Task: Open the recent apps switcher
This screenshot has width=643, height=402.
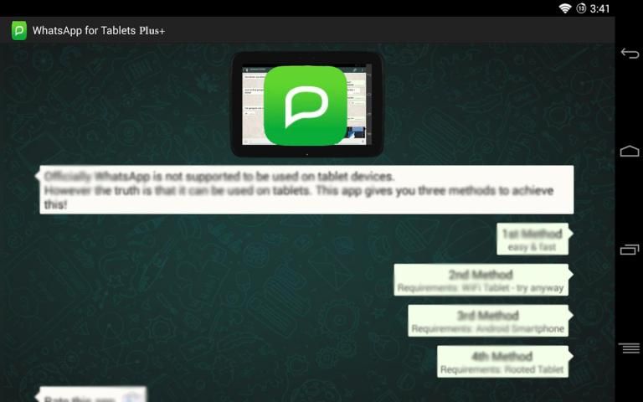Action: tap(629, 249)
